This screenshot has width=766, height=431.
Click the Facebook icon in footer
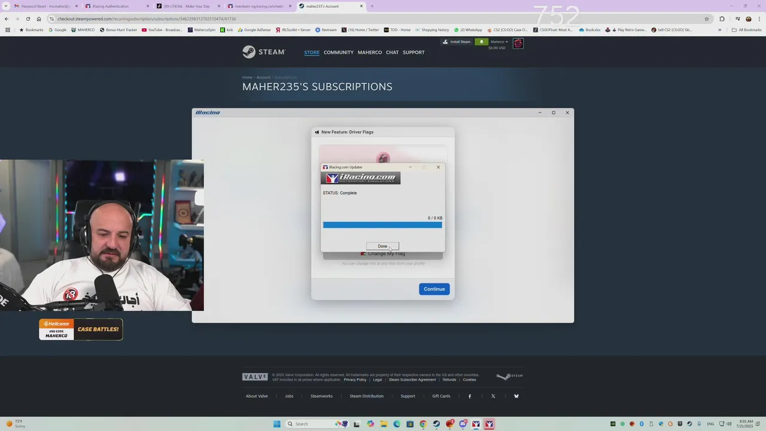(x=470, y=396)
